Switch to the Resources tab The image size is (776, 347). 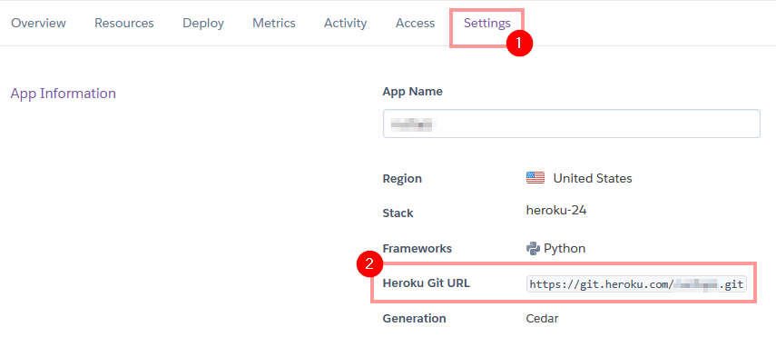124,24
